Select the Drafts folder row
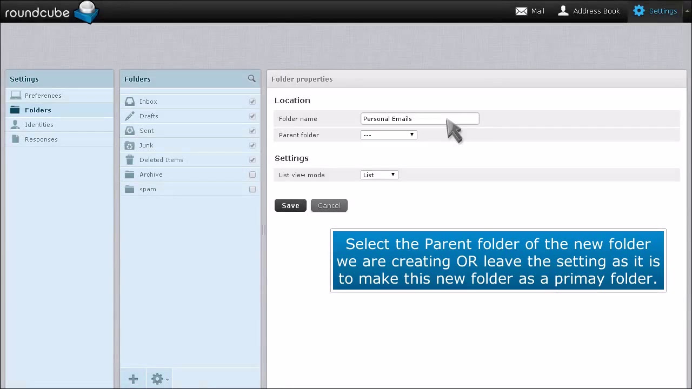This screenshot has height=389, width=692. [x=190, y=116]
